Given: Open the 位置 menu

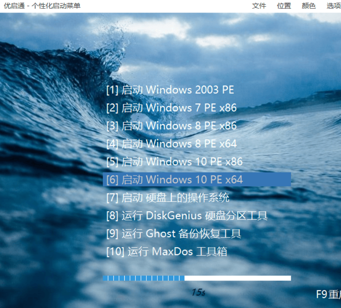Looking at the screenshot, I should pyautogui.click(x=284, y=6).
